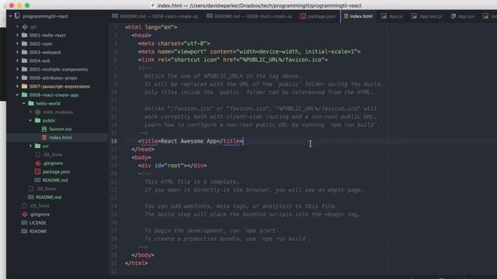Screen dimensions: 497x279
Task: Click the meta name="viewport" code line
Action: [249, 52]
